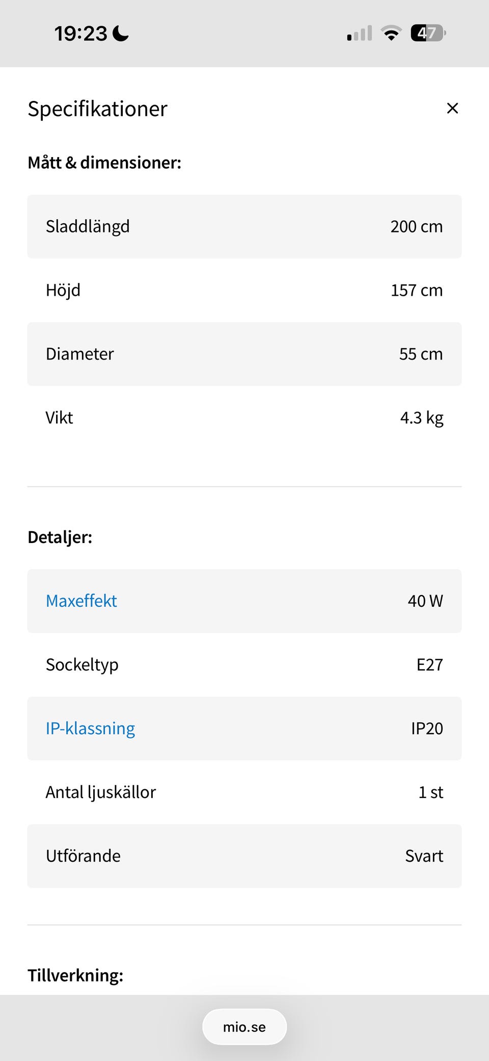The width and height of the screenshot is (489, 1061).
Task: Close the Specifikationer panel
Action: pos(452,108)
